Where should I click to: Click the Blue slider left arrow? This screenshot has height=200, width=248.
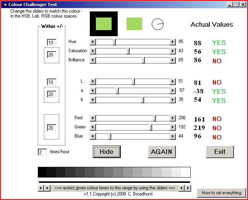[x=92, y=136]
